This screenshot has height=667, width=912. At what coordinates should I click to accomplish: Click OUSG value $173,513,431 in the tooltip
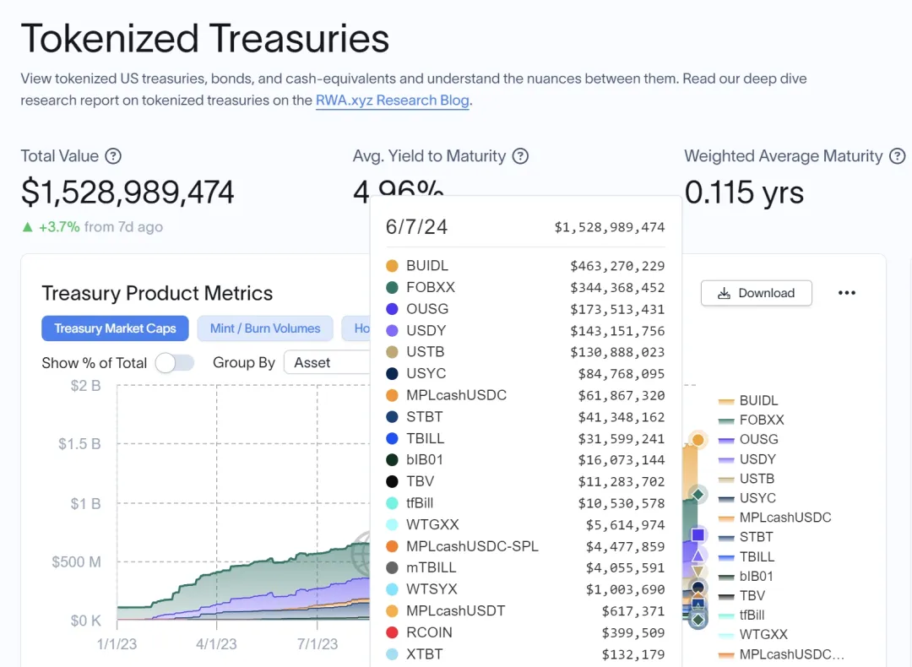(617, 309)
